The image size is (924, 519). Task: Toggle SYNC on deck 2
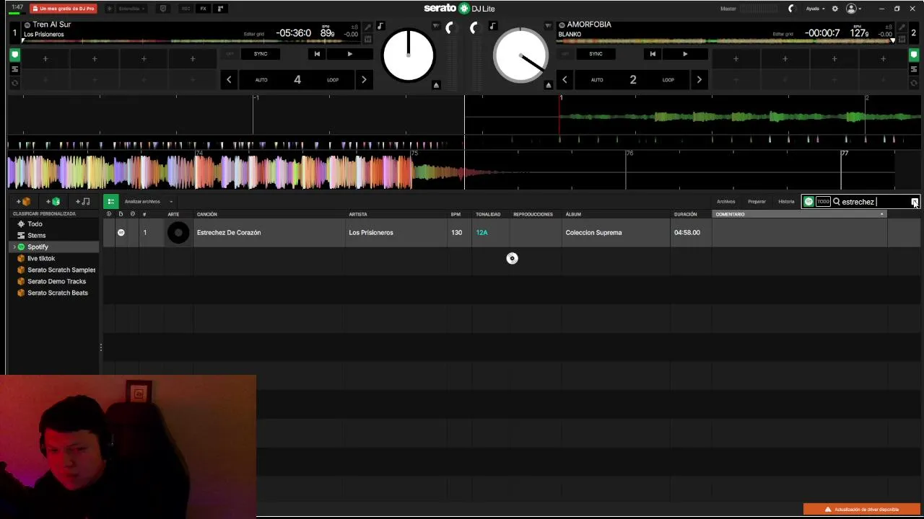coord(596,54)
